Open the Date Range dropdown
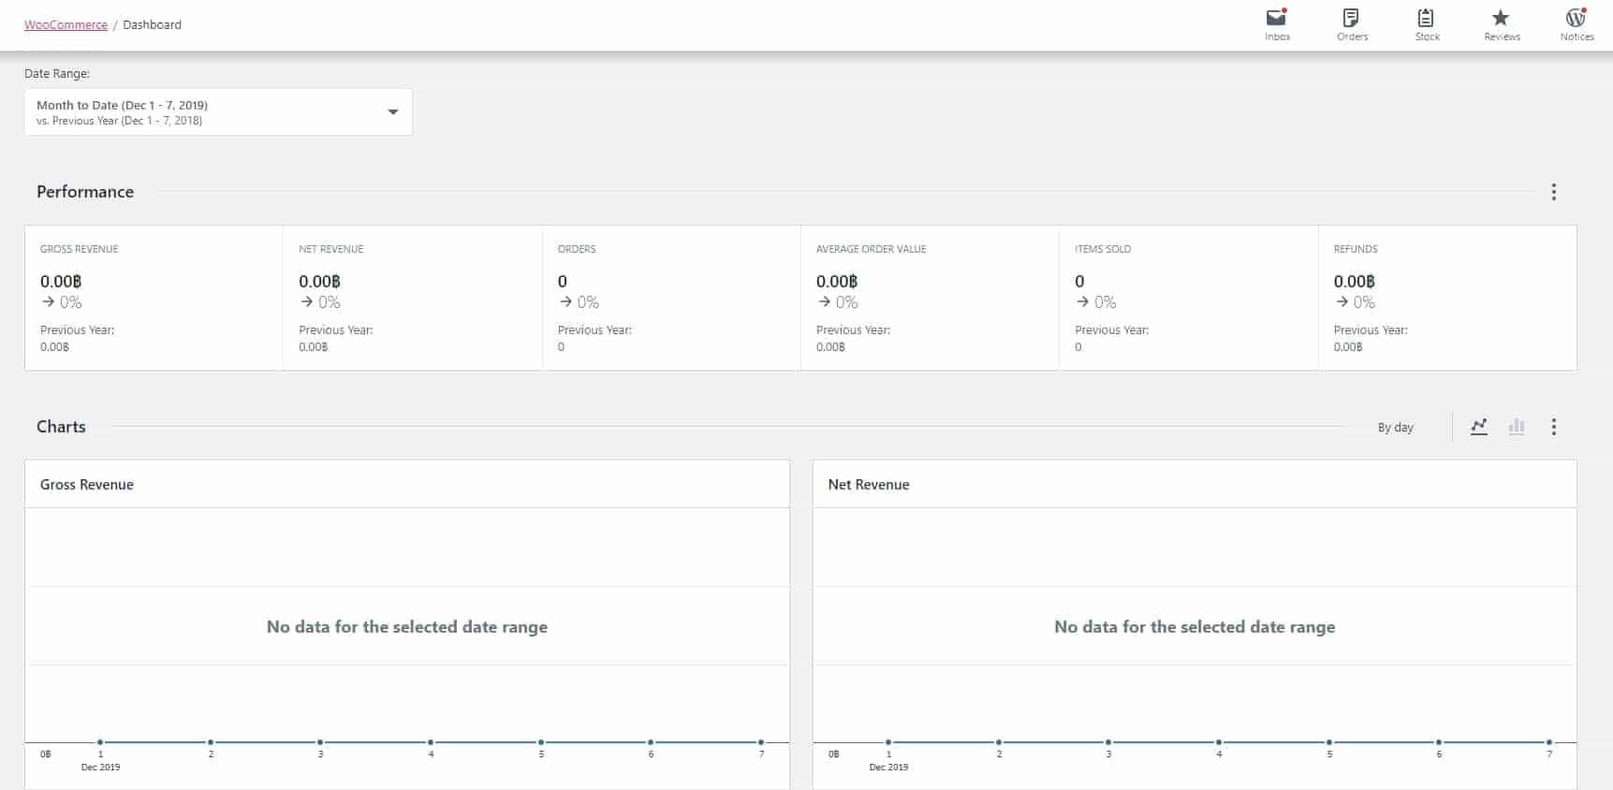 (218, 112)
